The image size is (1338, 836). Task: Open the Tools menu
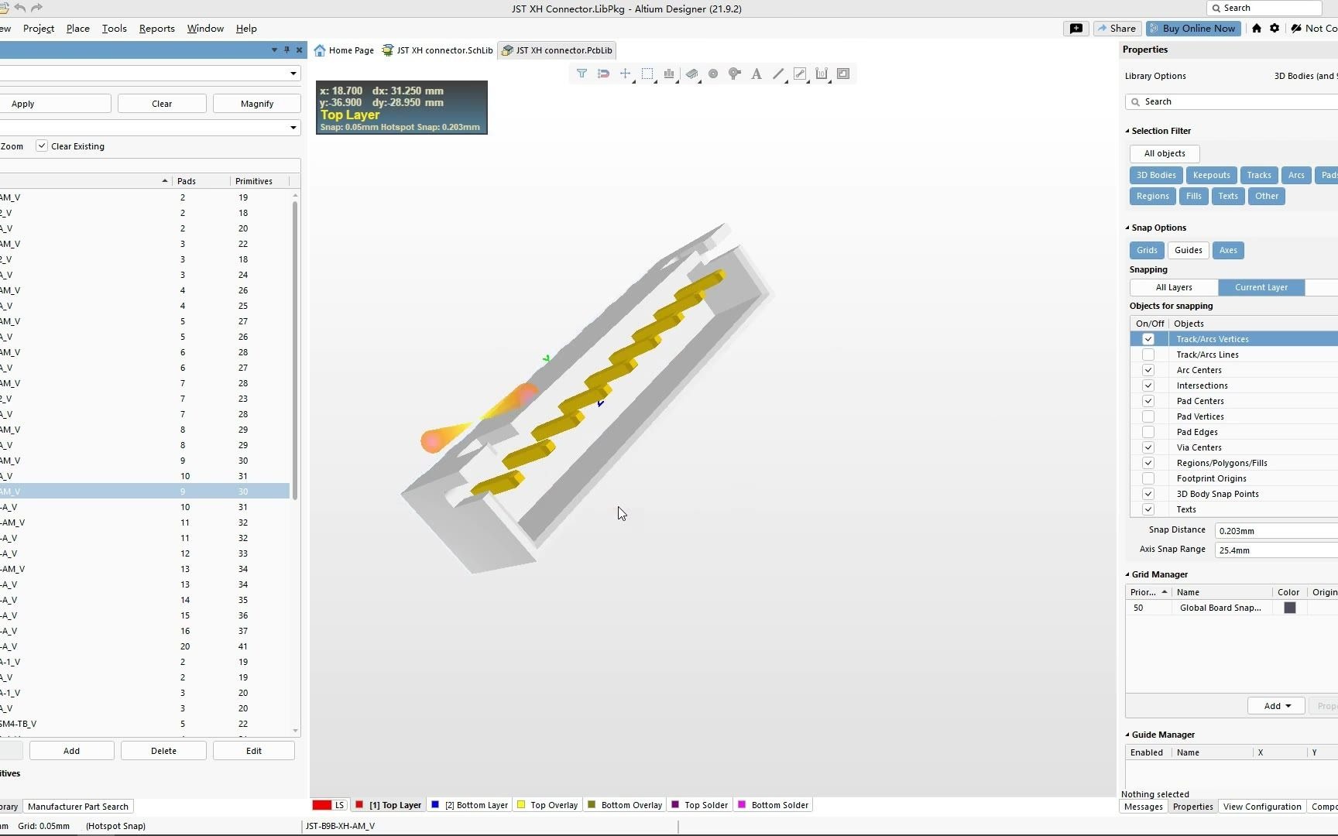click(114, 29)
